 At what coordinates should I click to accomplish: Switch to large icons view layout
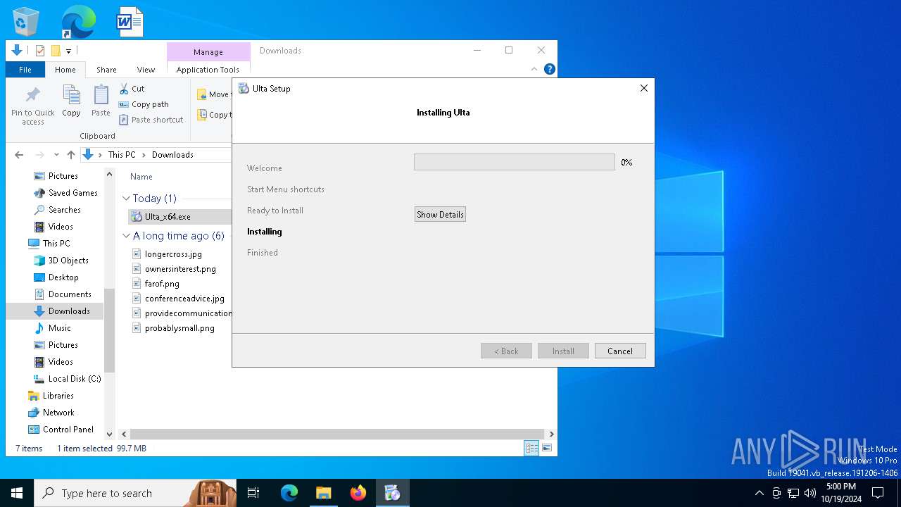547,448
